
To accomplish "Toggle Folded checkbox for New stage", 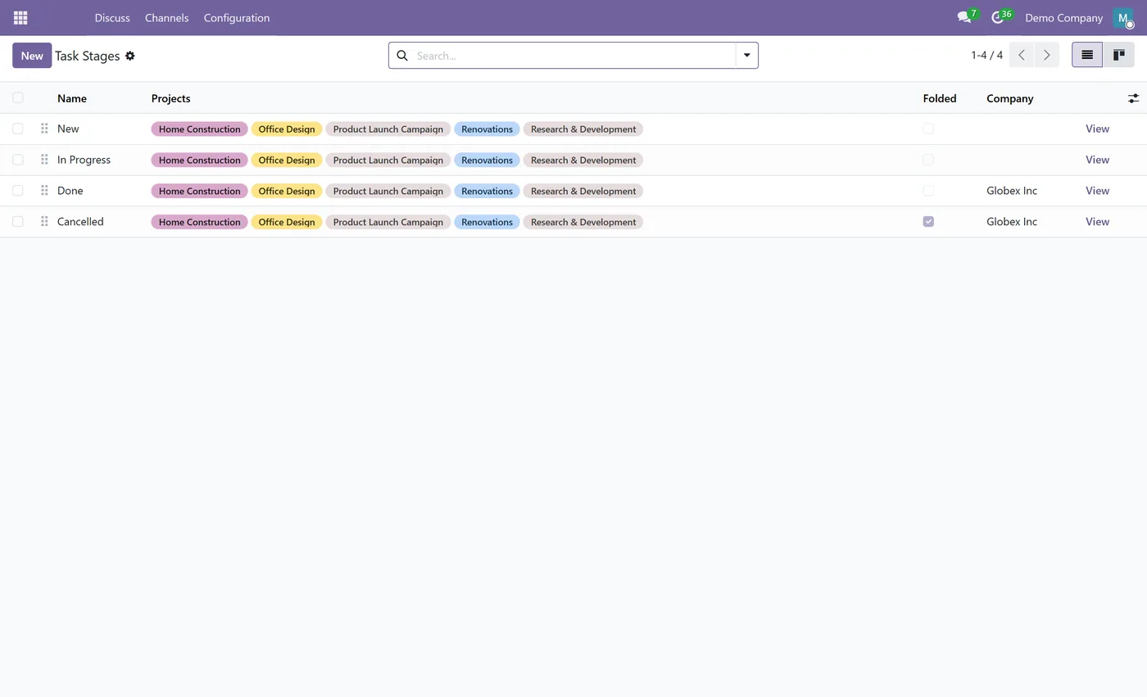I will (x=928, y=129).
